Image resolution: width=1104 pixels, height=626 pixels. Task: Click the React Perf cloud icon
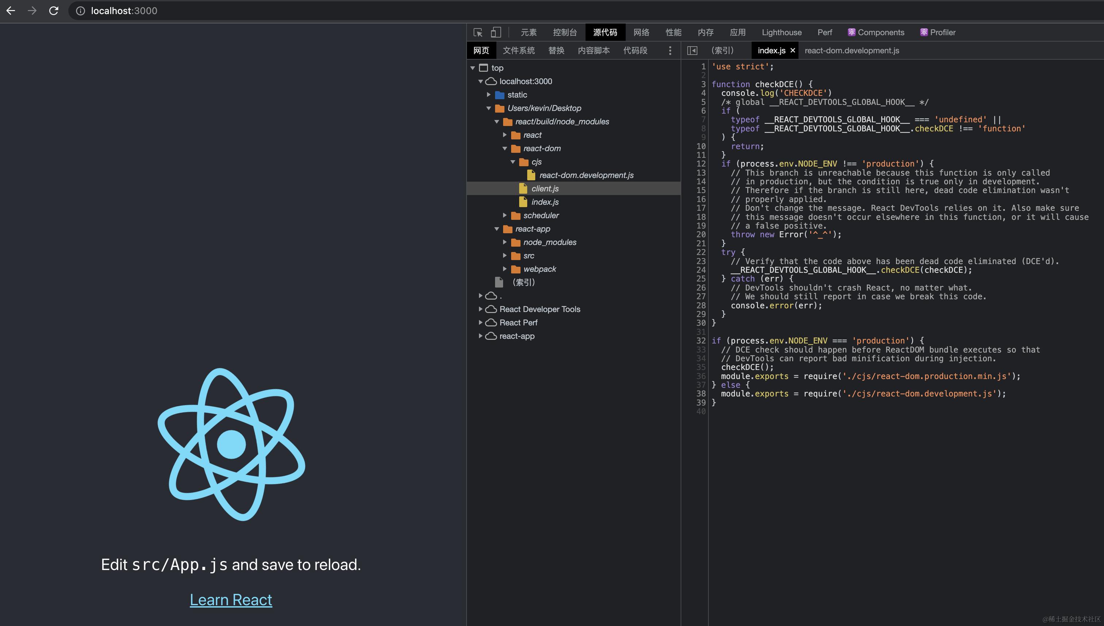click(491, 322)
